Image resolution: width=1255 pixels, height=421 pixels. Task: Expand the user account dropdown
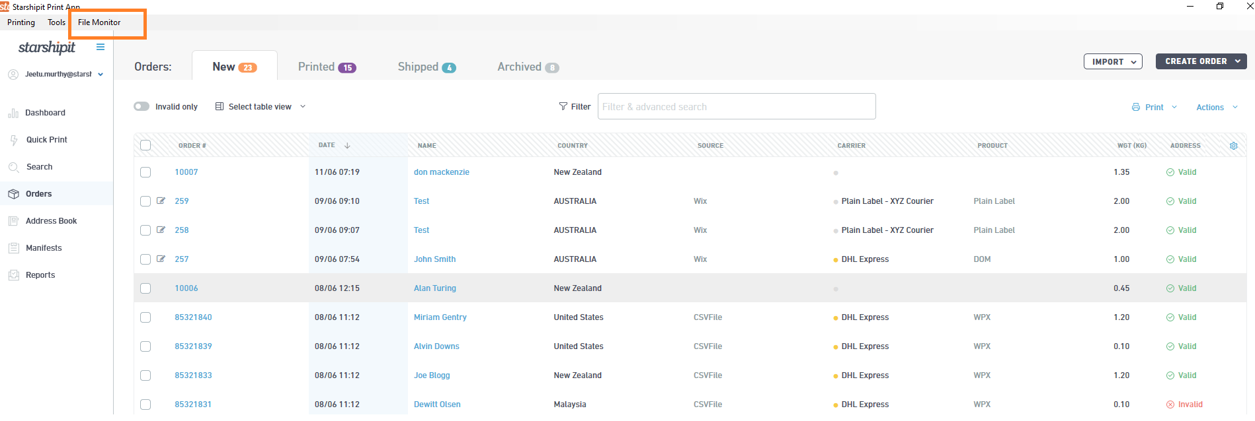(x=101, y=75)
